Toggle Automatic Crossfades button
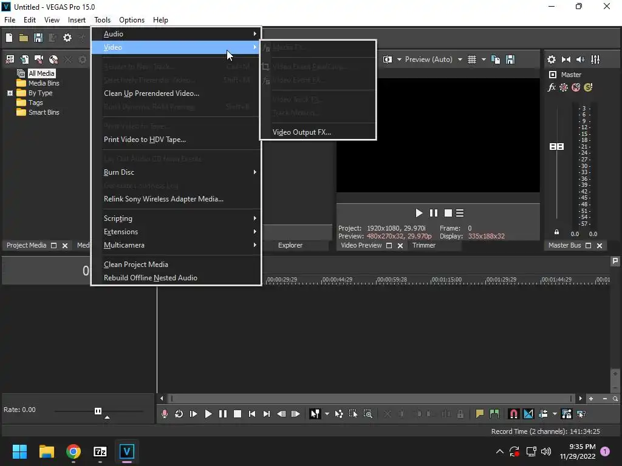Image resolution: width=622 pixels, height=466 pixels. point(528,414)
